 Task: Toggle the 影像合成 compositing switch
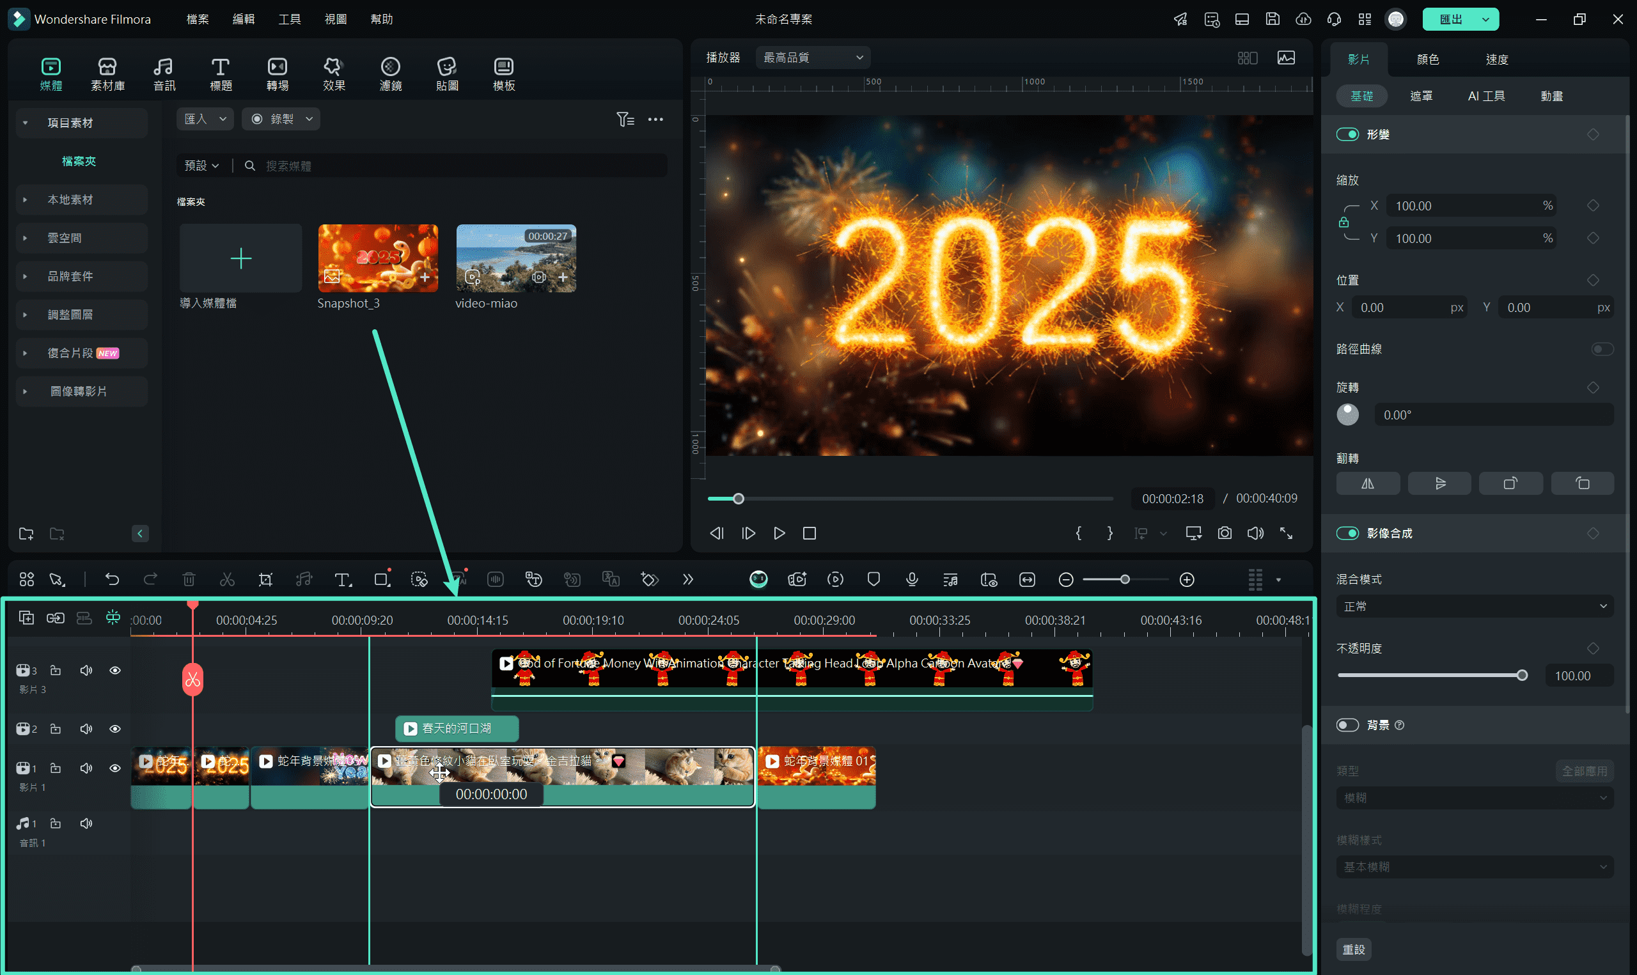pos(1347,533)
